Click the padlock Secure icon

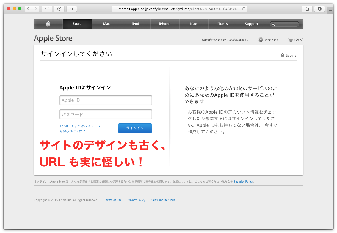tap(282, 55)
